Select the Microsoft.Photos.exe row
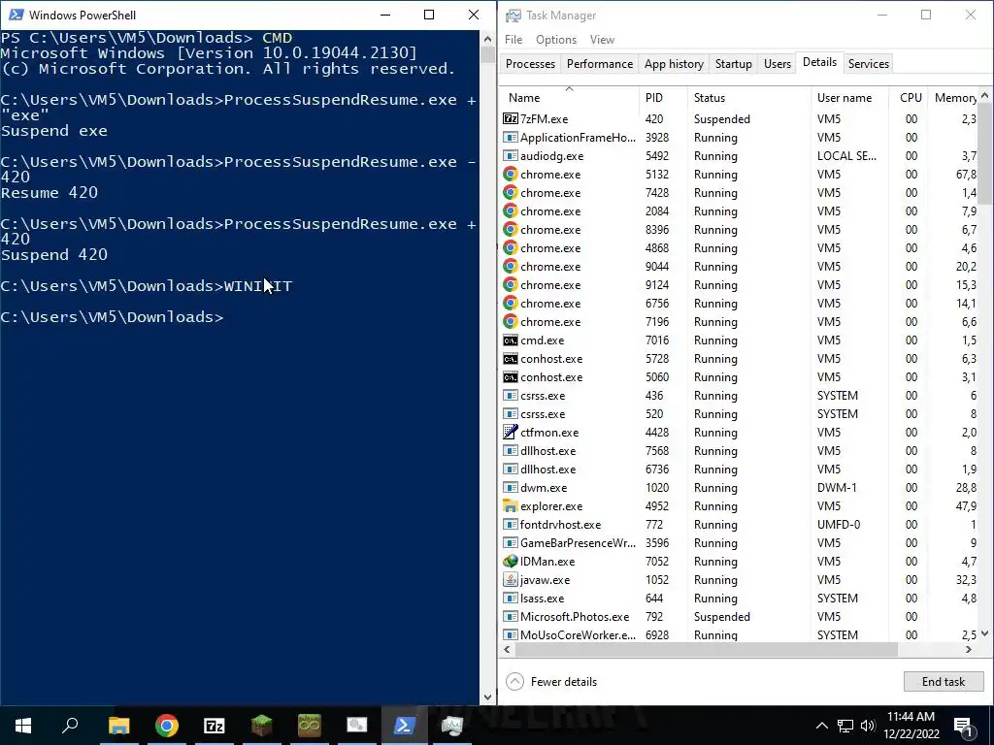 click(x=739, y=616)
